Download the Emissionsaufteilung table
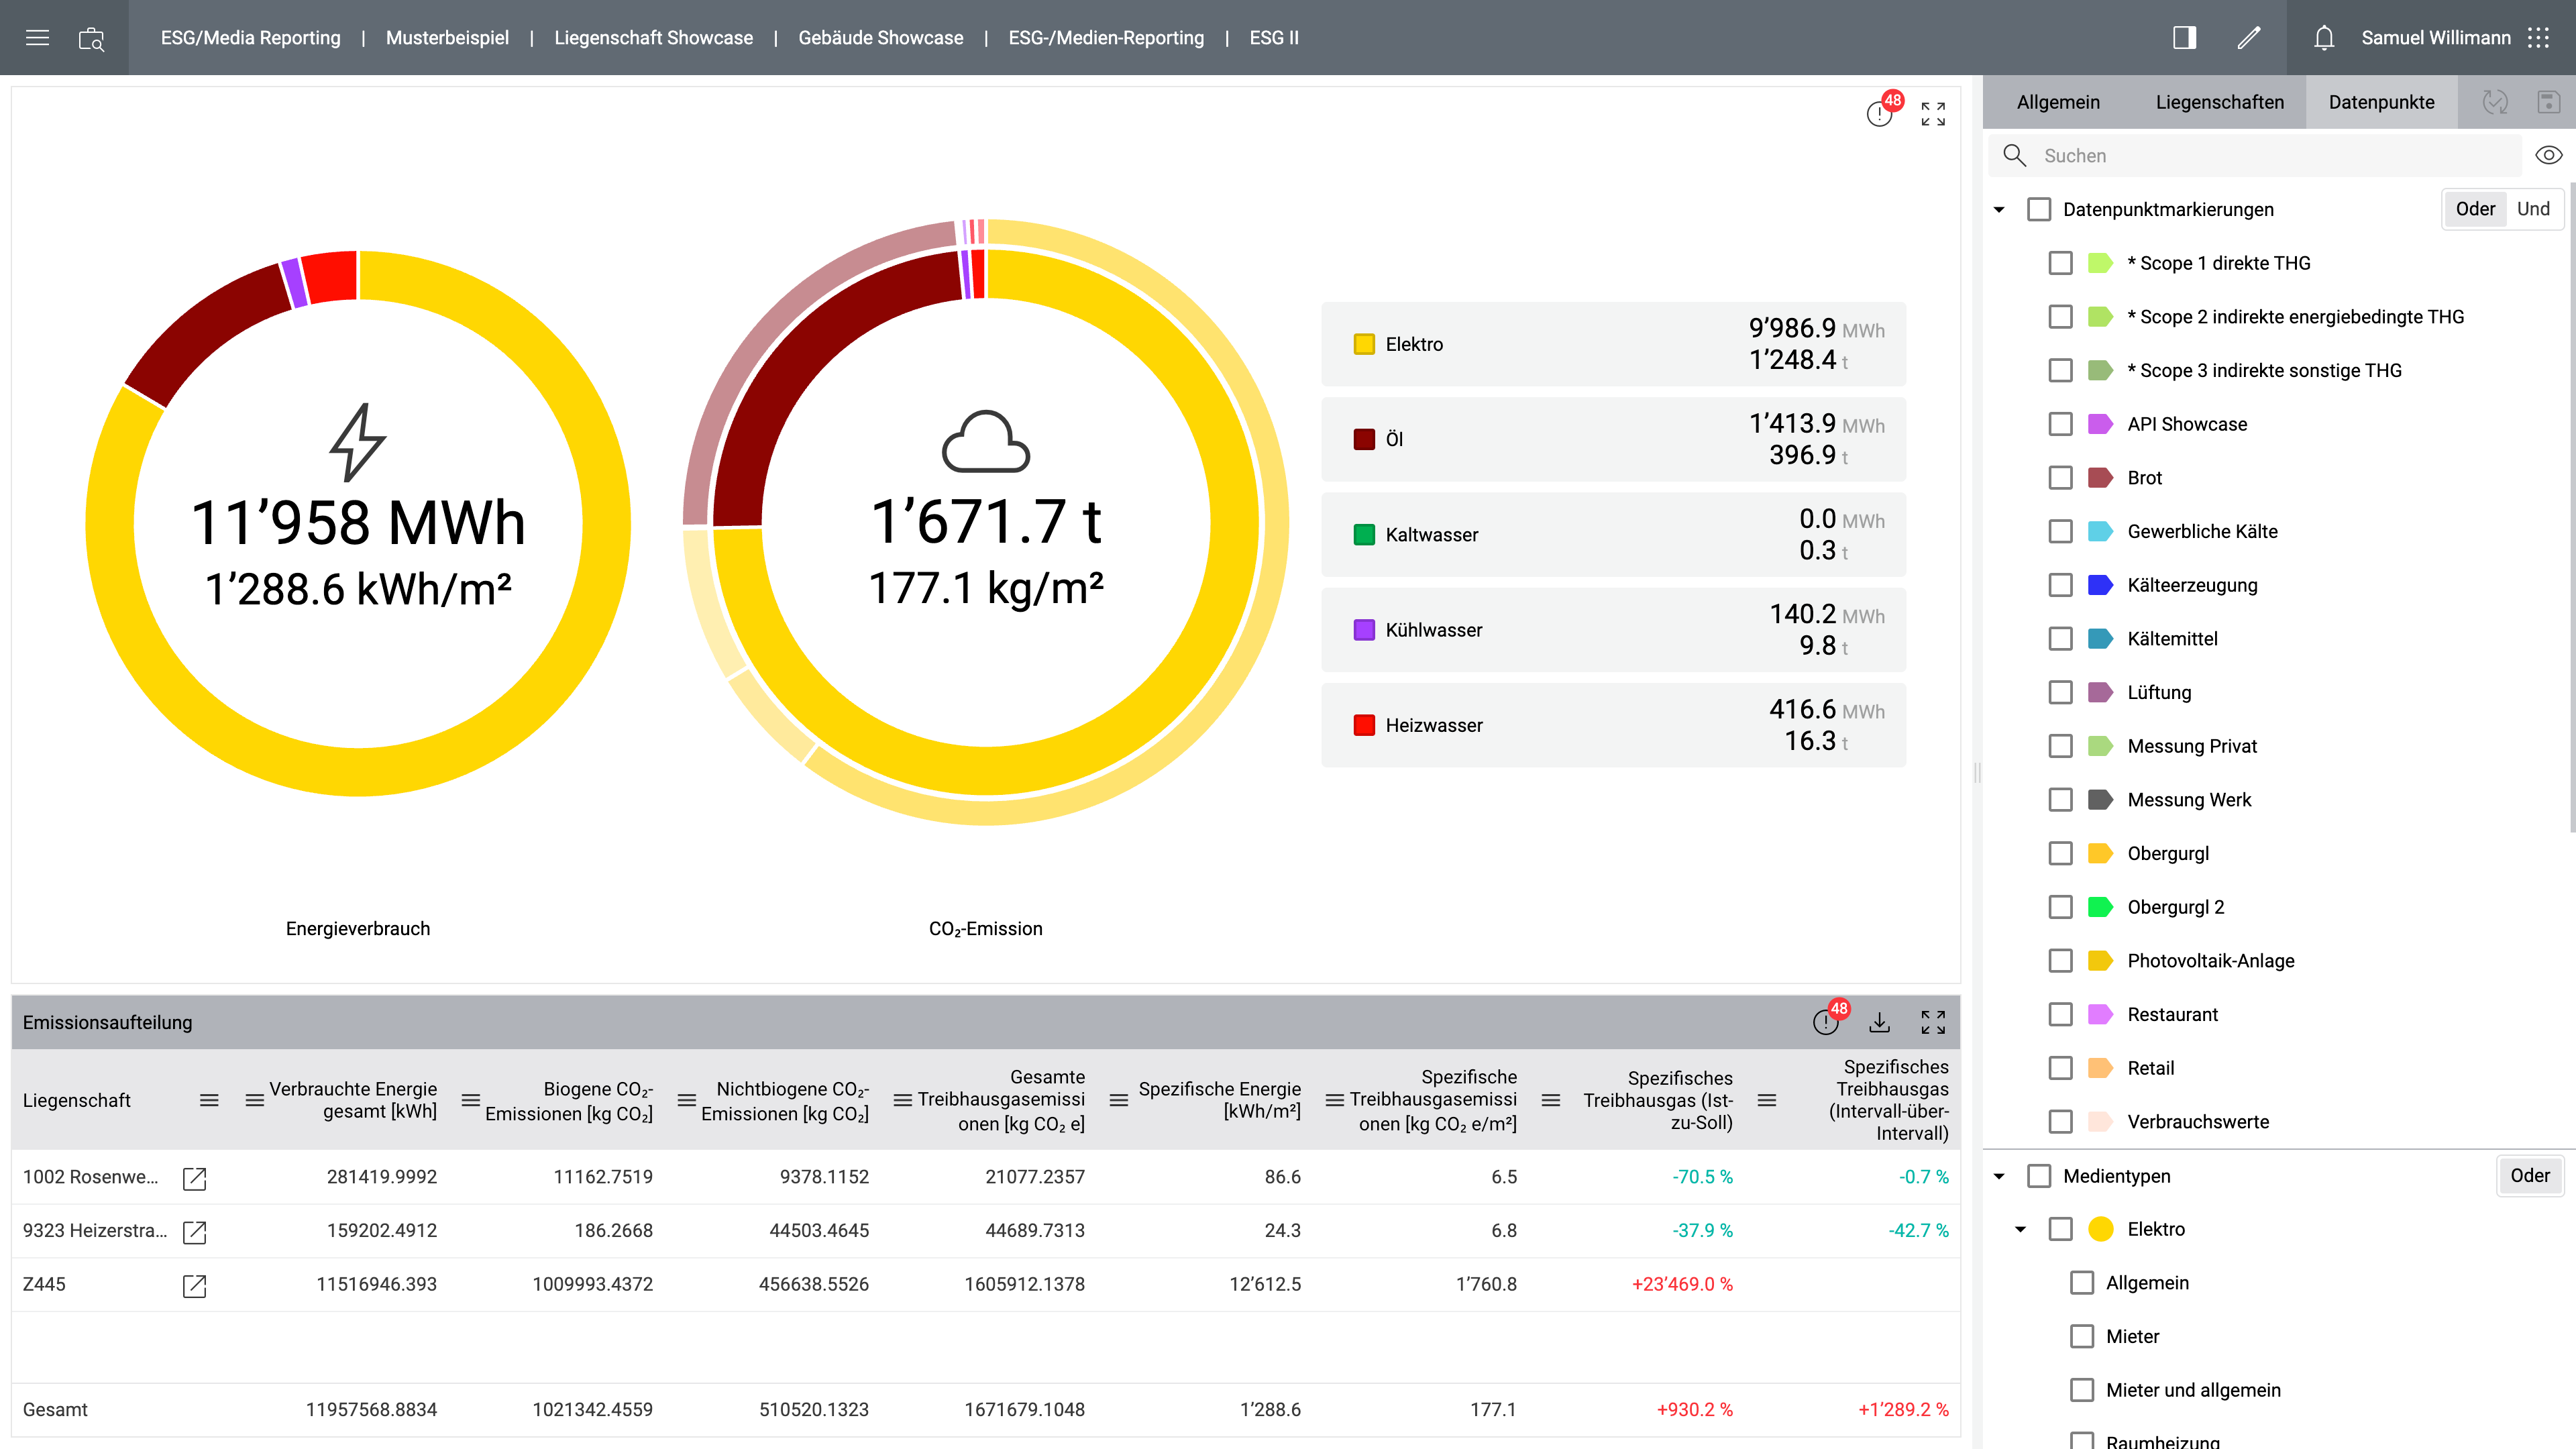 click(1879, 1022)
